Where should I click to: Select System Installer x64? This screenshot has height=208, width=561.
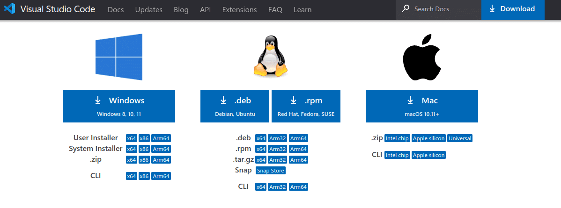tap(131, 149)
